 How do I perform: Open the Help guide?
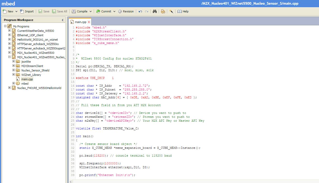[x=183, y=11]
